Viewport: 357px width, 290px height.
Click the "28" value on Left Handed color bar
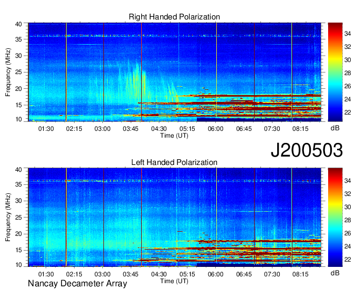(x=348, y=220)
